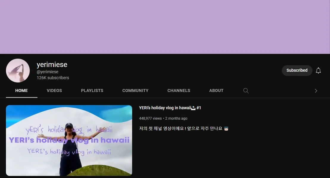This screenshot has height=178, width=330.
Task: Click the yerimiese channel avatar
Action: [x=18, y=71]
